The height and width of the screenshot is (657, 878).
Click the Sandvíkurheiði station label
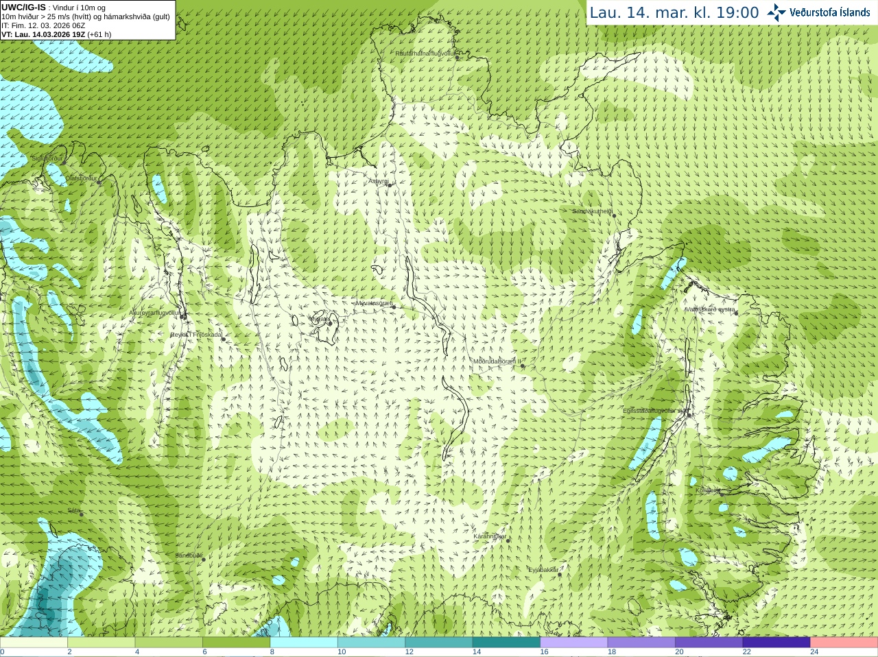pos(593,211)
